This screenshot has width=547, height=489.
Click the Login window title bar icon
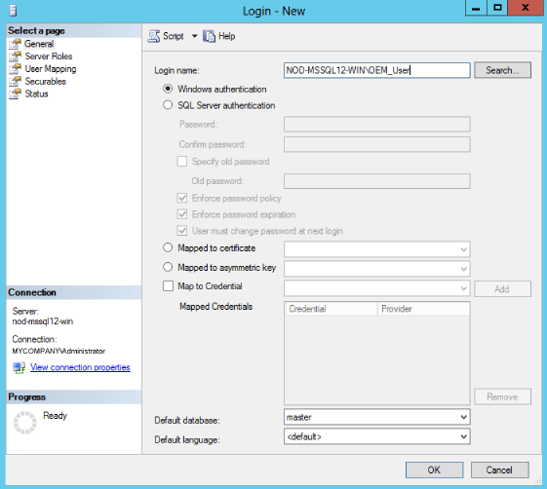[x=14, y=11]
